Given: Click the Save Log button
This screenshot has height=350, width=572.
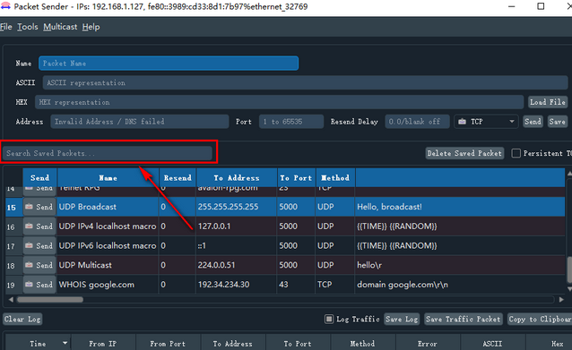Looking at the screenshot, I should click(402, 320).
